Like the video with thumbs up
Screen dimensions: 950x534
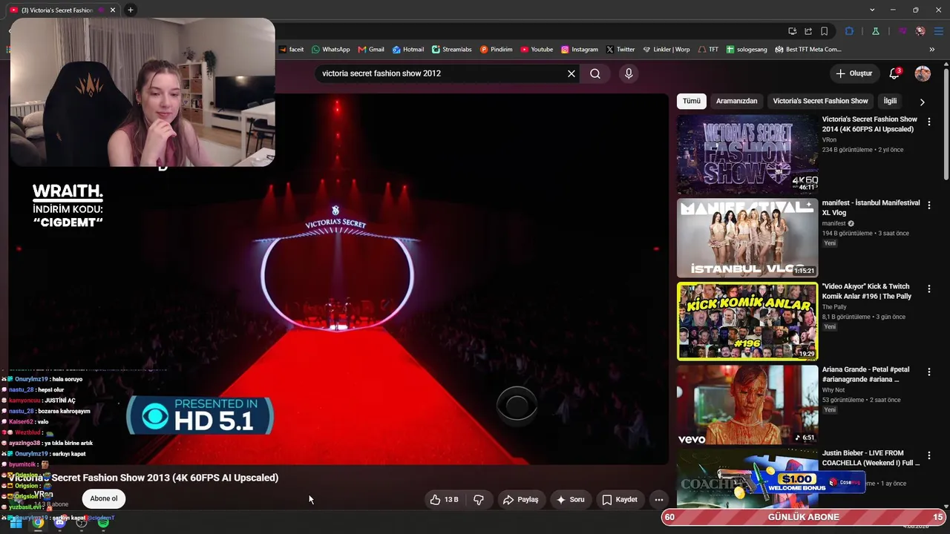[x=444, y=500]
